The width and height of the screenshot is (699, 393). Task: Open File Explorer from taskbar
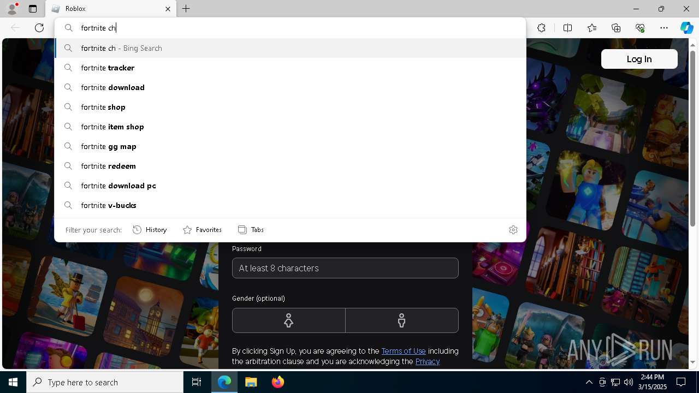(x=251, y=382)
